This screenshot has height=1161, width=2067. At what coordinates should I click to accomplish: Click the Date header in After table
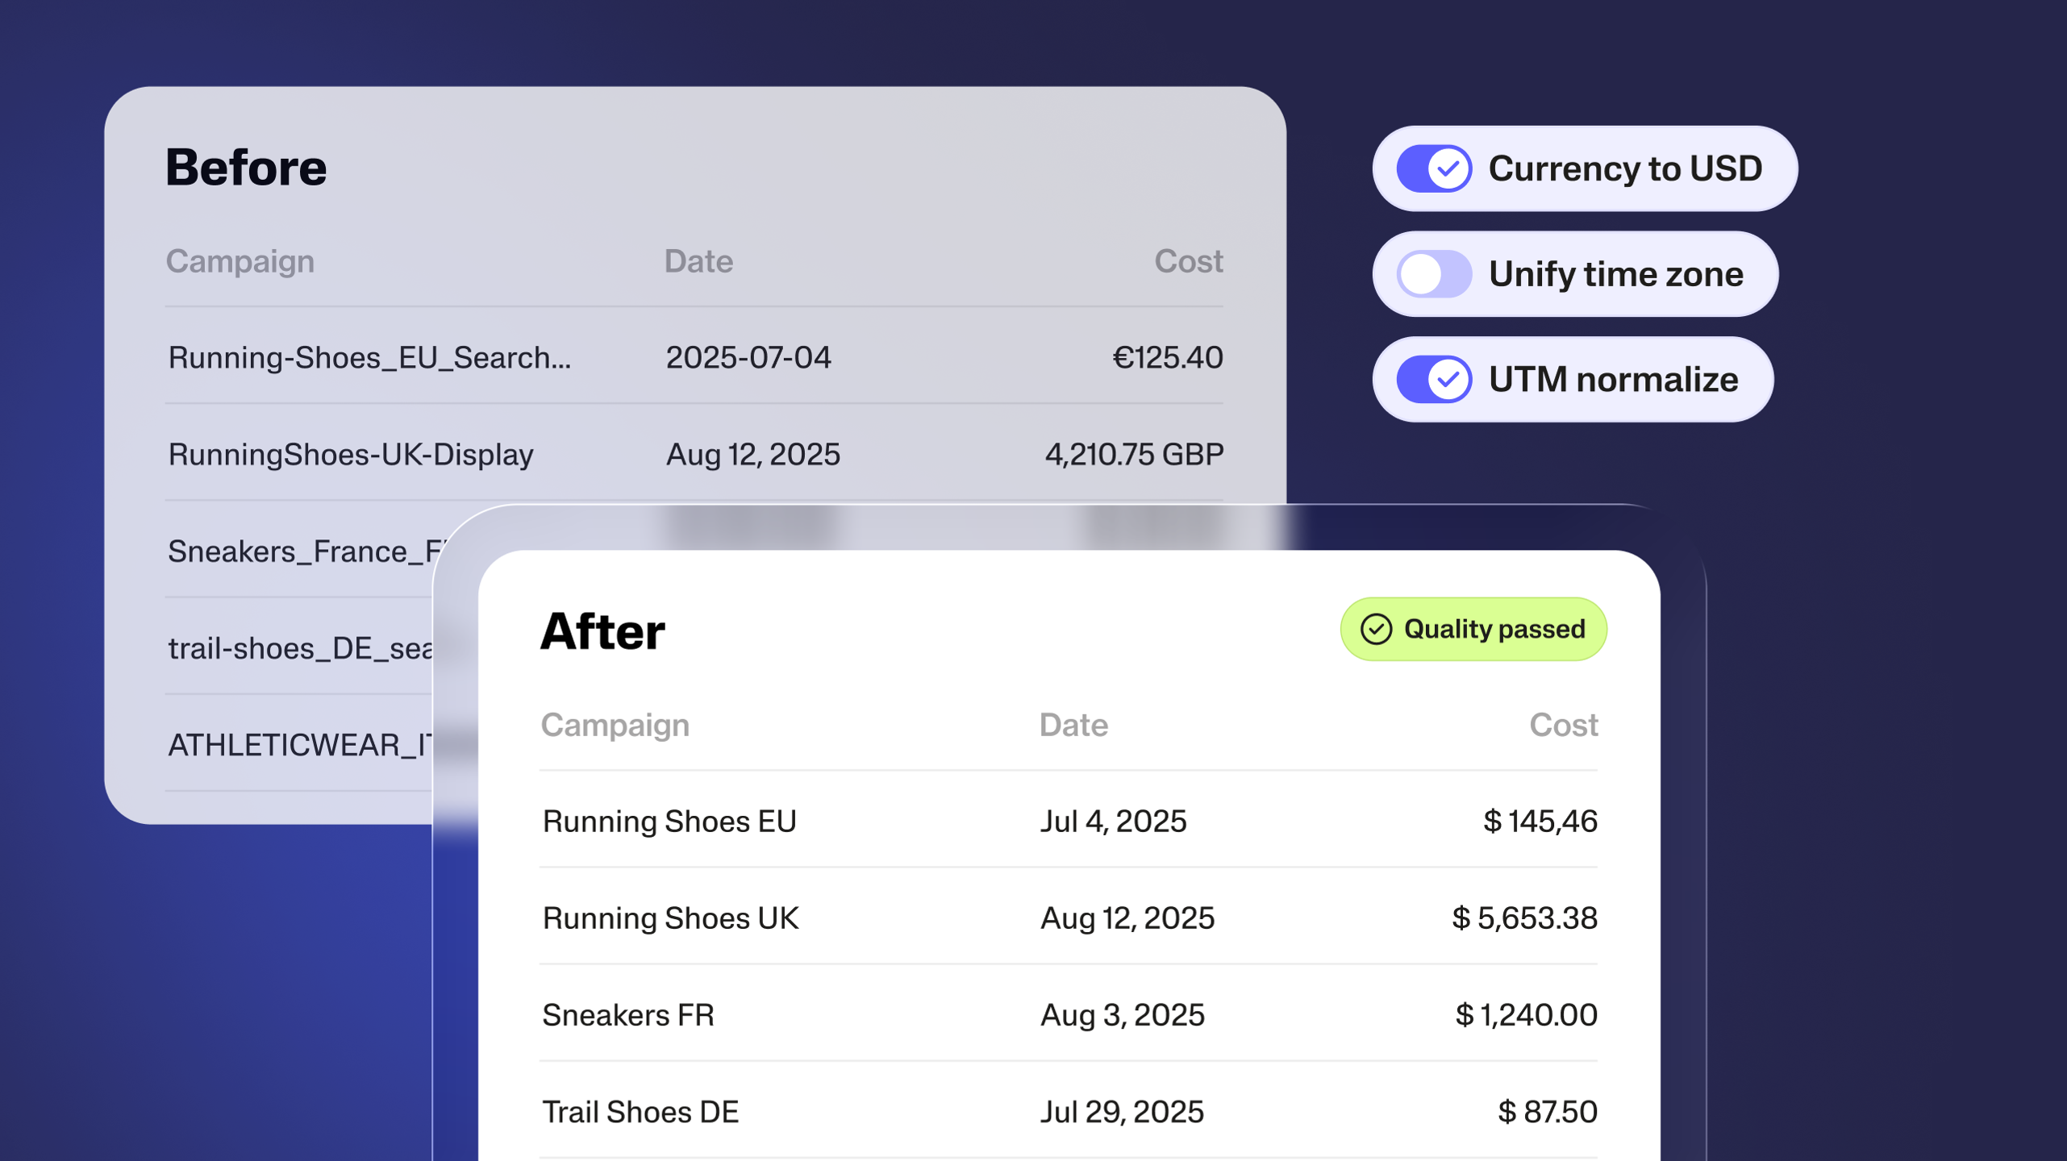coord(1073,725)
